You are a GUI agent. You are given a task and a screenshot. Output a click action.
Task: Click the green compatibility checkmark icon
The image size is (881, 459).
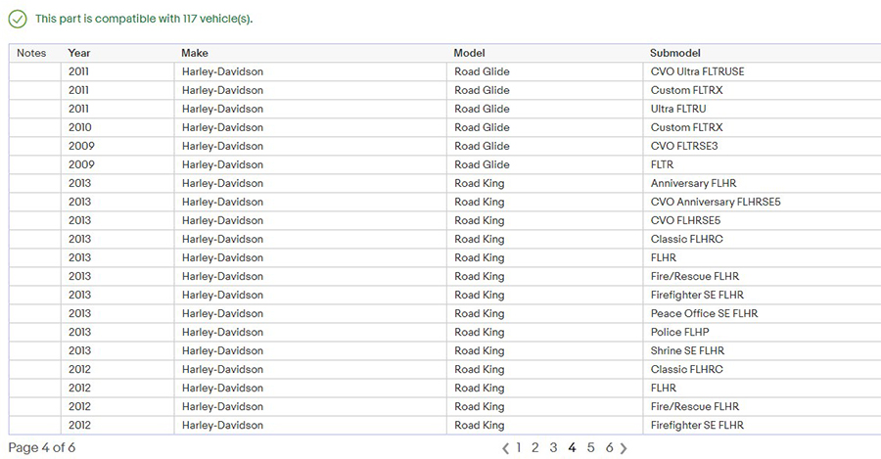(18, 20)
